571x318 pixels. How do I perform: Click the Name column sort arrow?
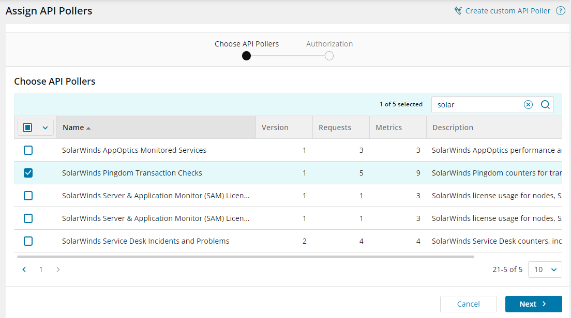(x=88, y=128)
